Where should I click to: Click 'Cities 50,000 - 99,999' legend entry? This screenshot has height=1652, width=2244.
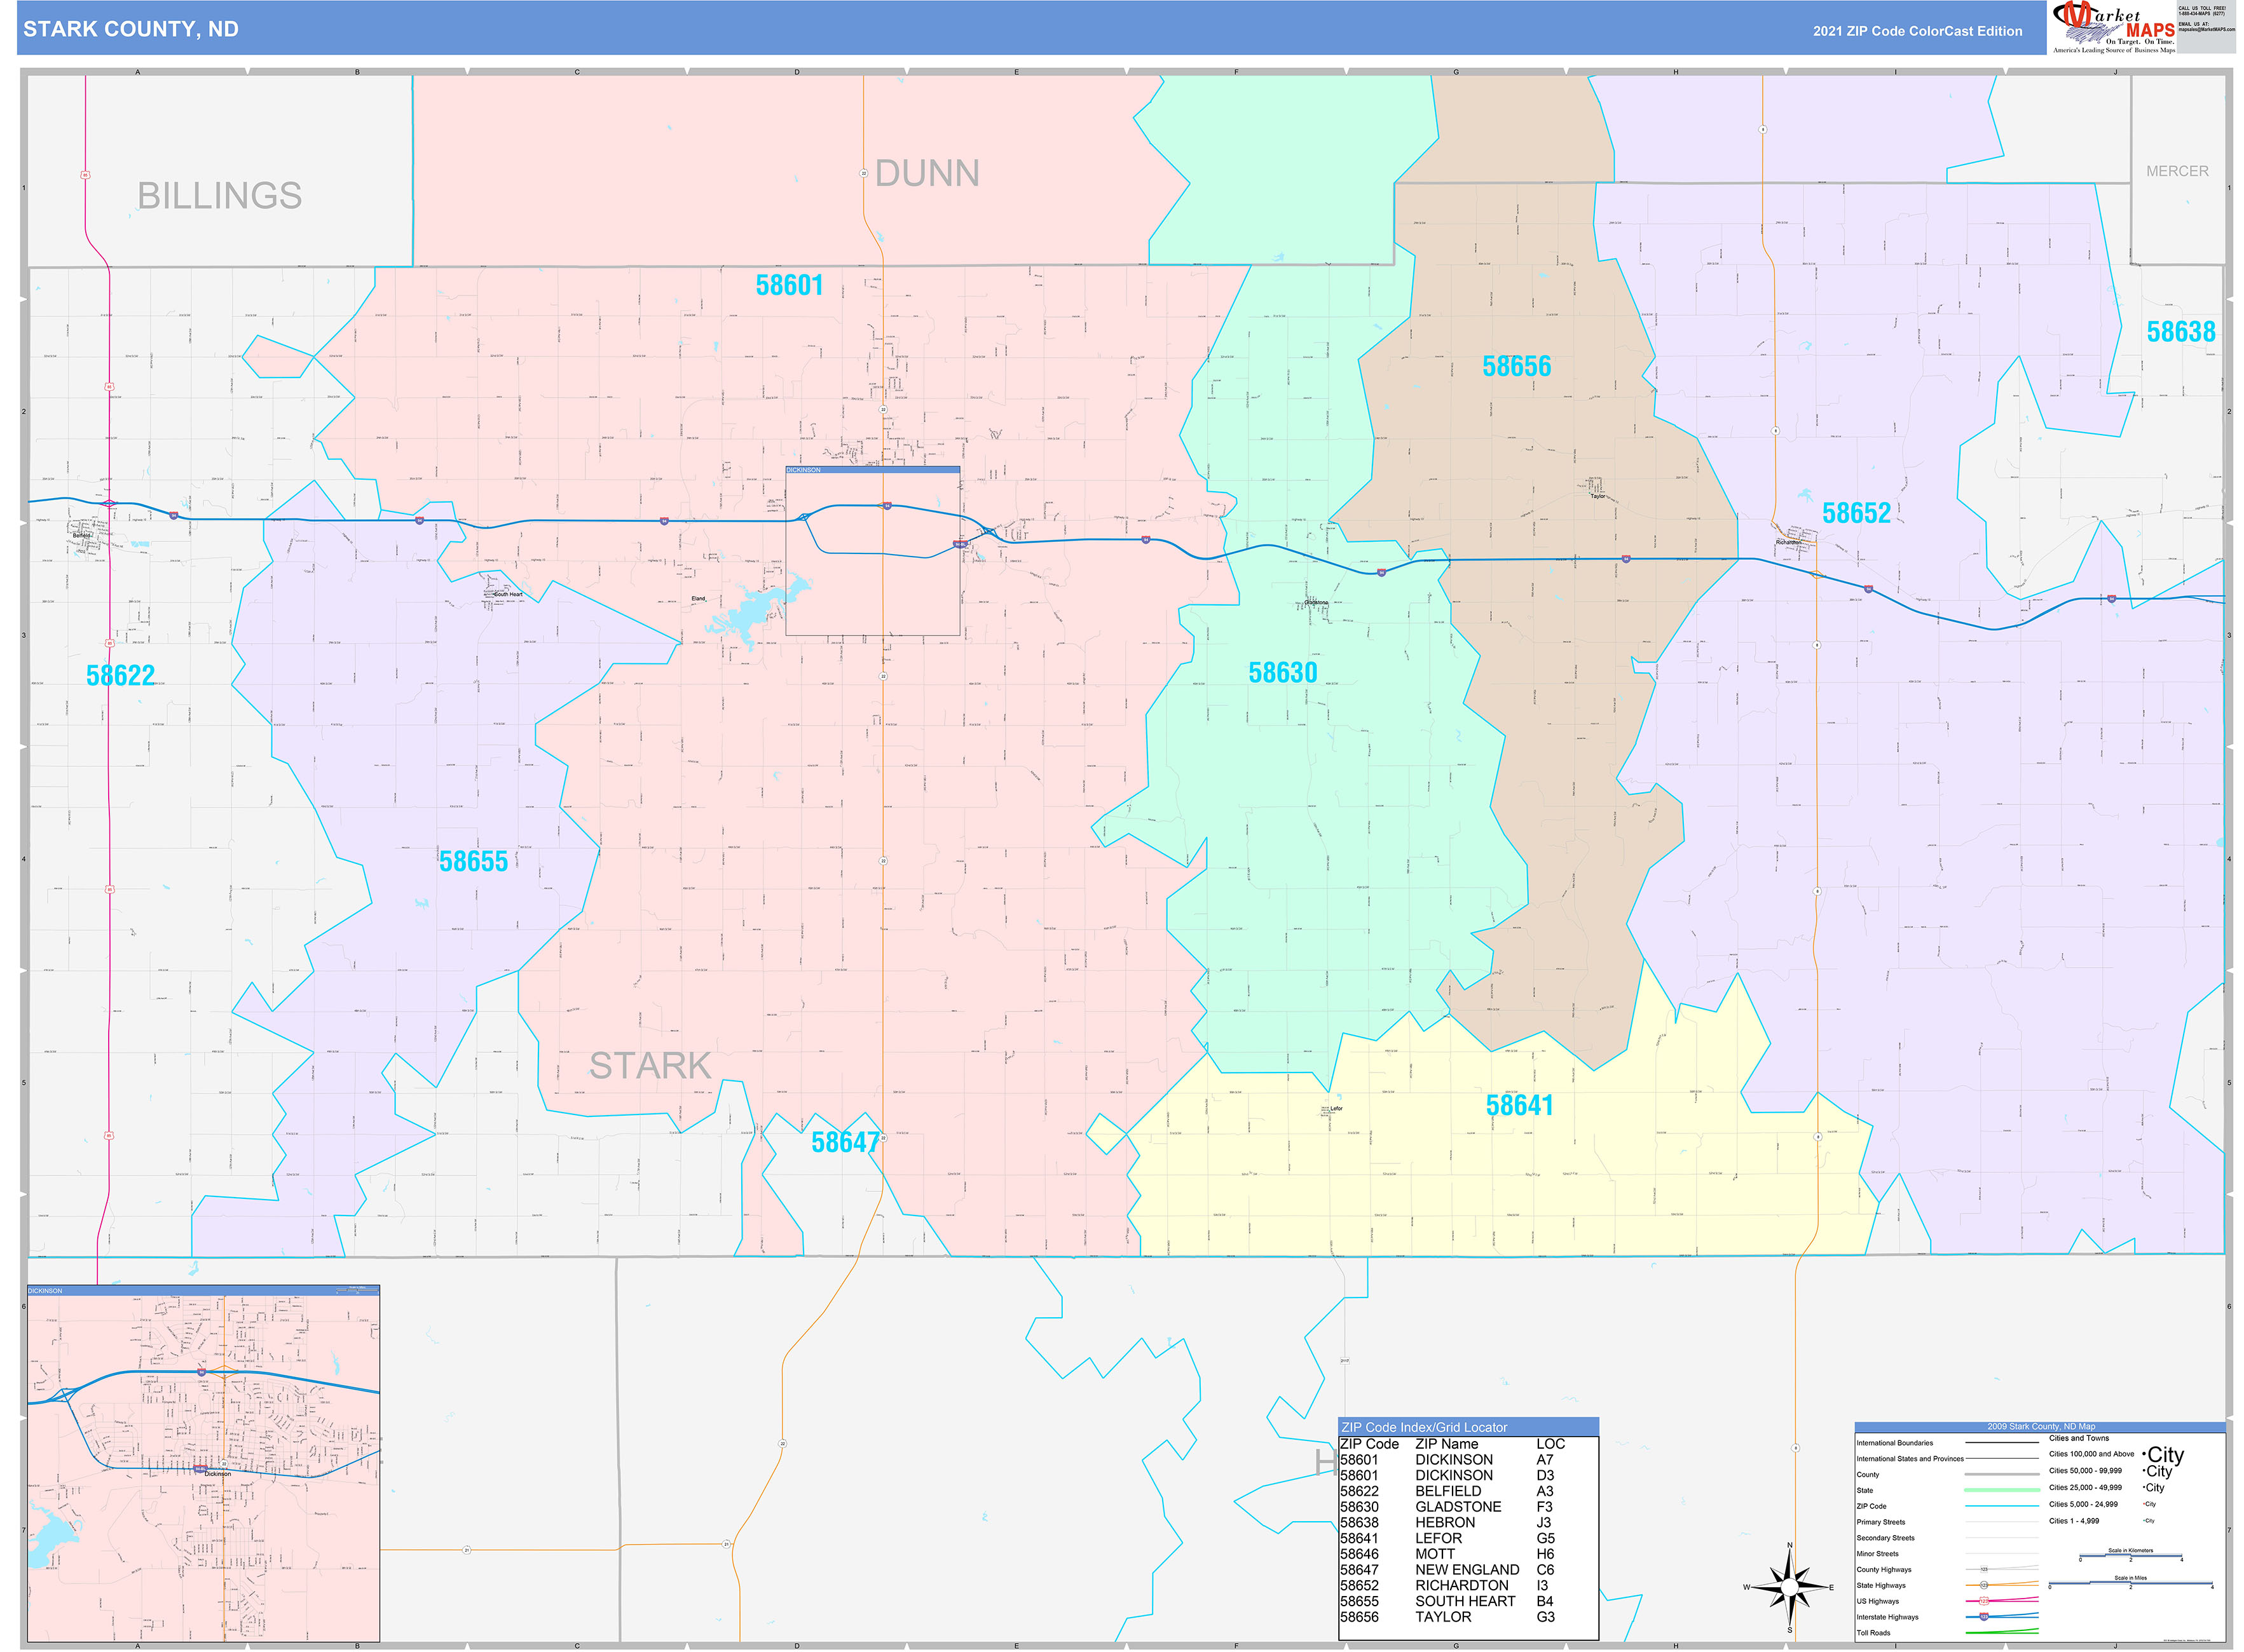click(x=2085, y=1471)
